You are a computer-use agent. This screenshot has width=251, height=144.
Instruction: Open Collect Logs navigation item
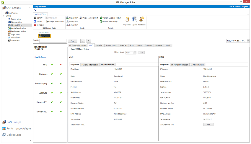12,135
